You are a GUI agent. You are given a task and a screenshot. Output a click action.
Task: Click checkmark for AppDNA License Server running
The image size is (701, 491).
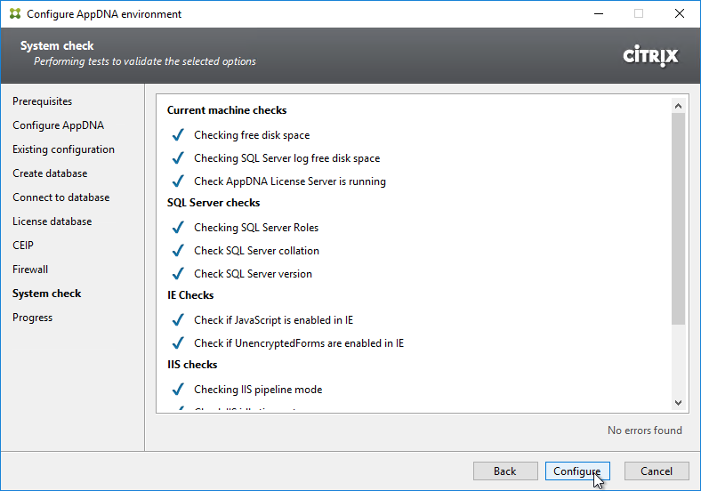tap(178, 181)
